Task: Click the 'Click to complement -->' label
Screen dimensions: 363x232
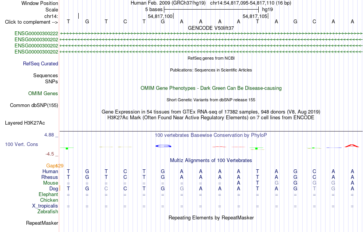Action: 31,22
